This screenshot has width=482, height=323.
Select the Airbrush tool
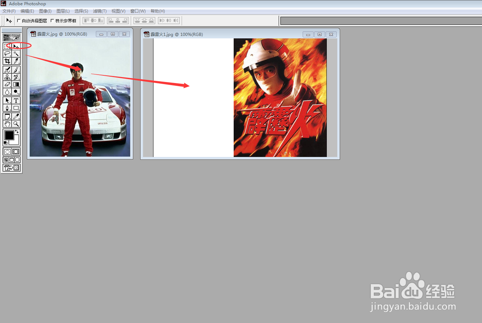pos(7,70)
